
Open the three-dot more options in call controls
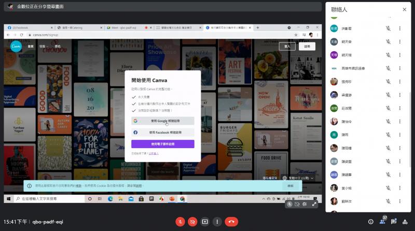point(217,222)
